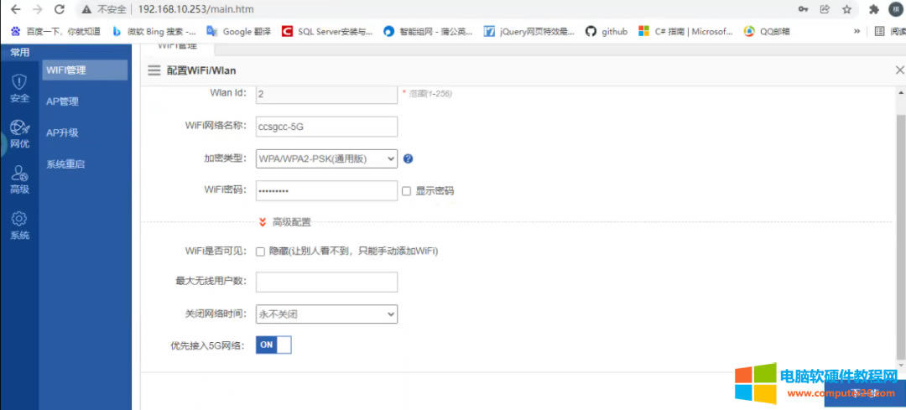Image resolution: width=906 pixels, height=410 pixels.
Task: Open the github bookmark
Action: point(607,31)
